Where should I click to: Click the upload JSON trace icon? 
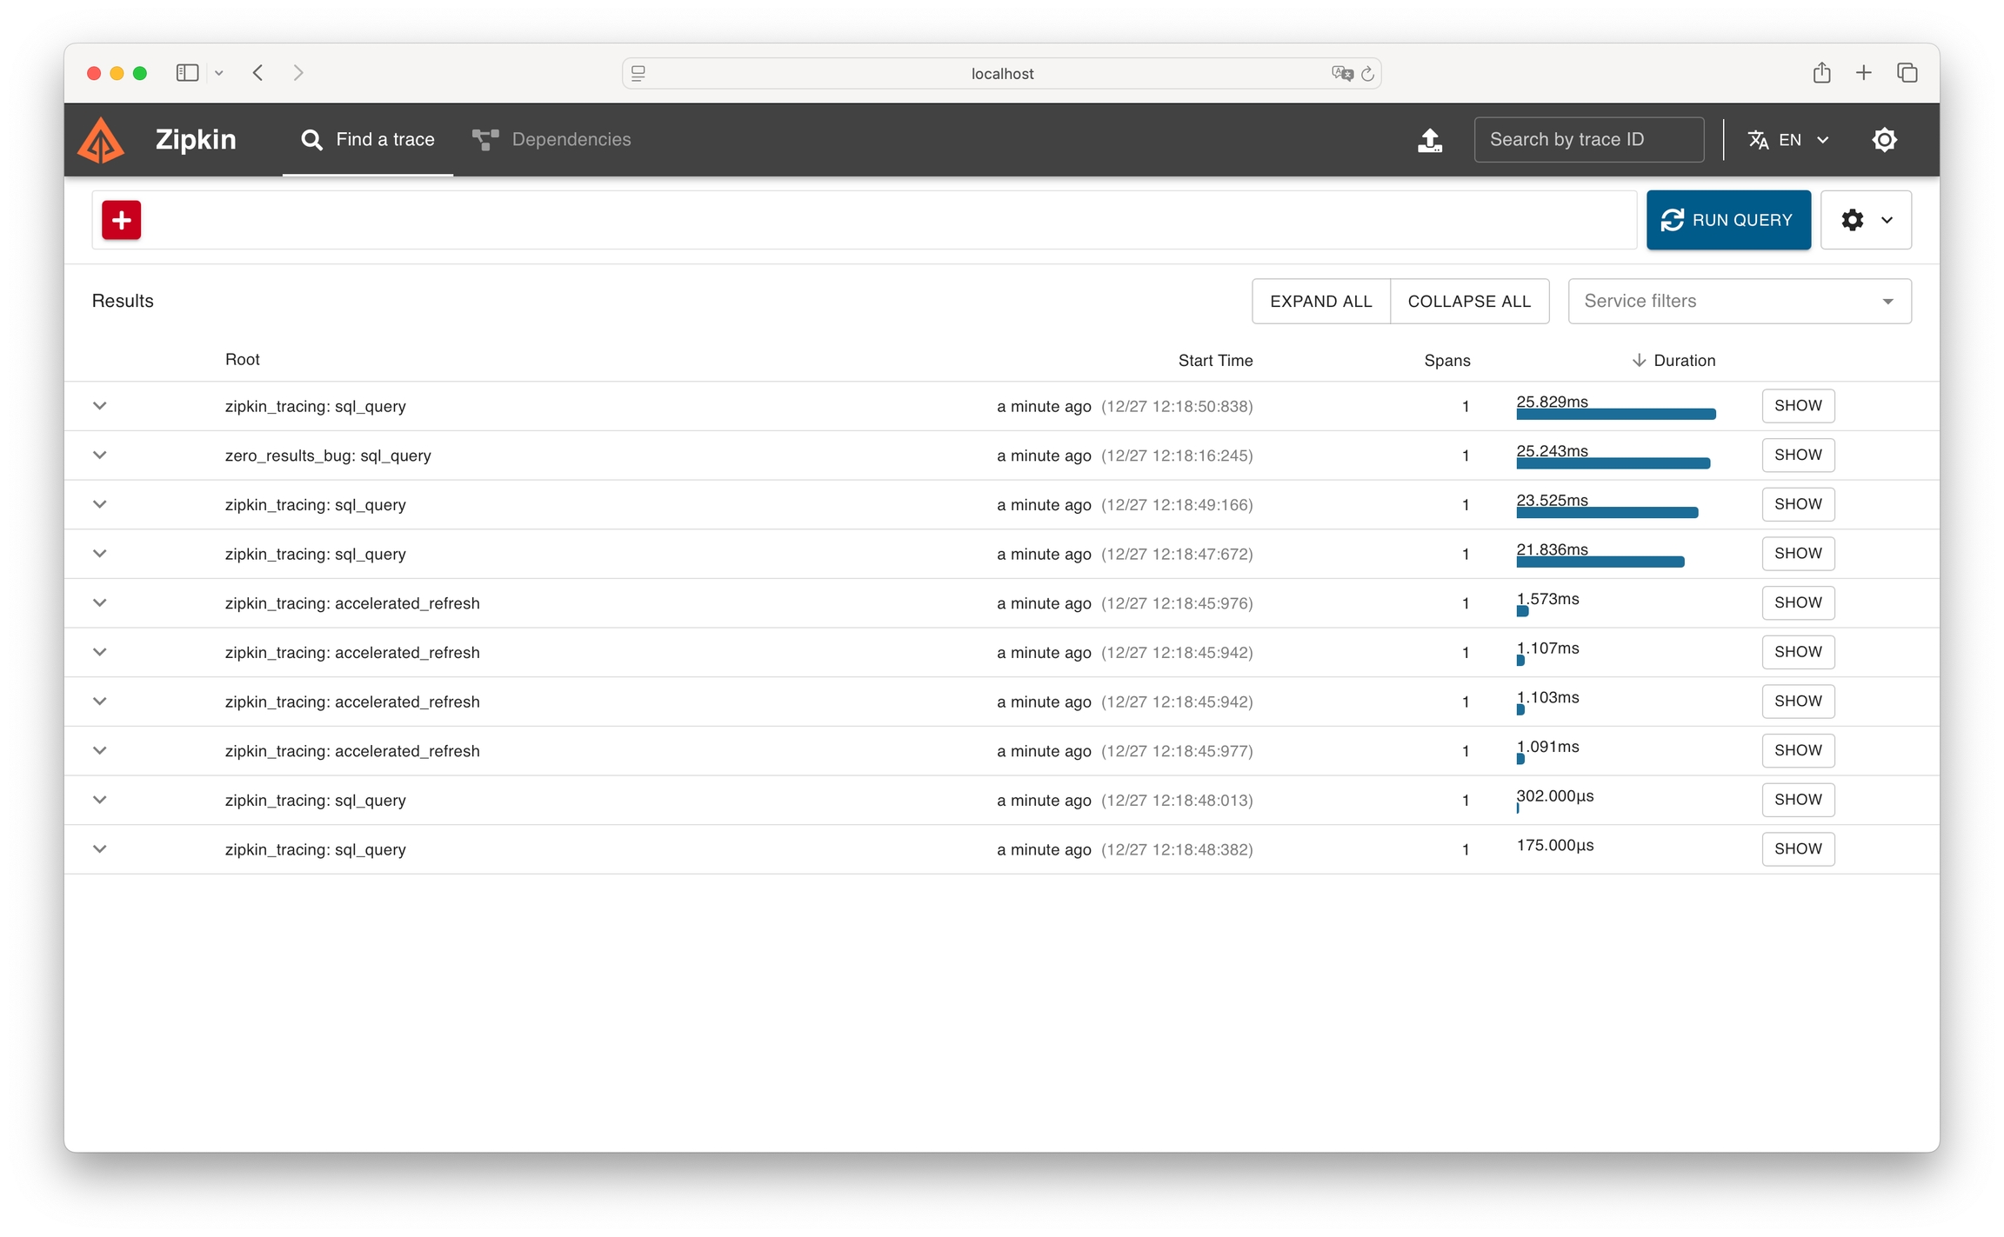coord(1429,140)
